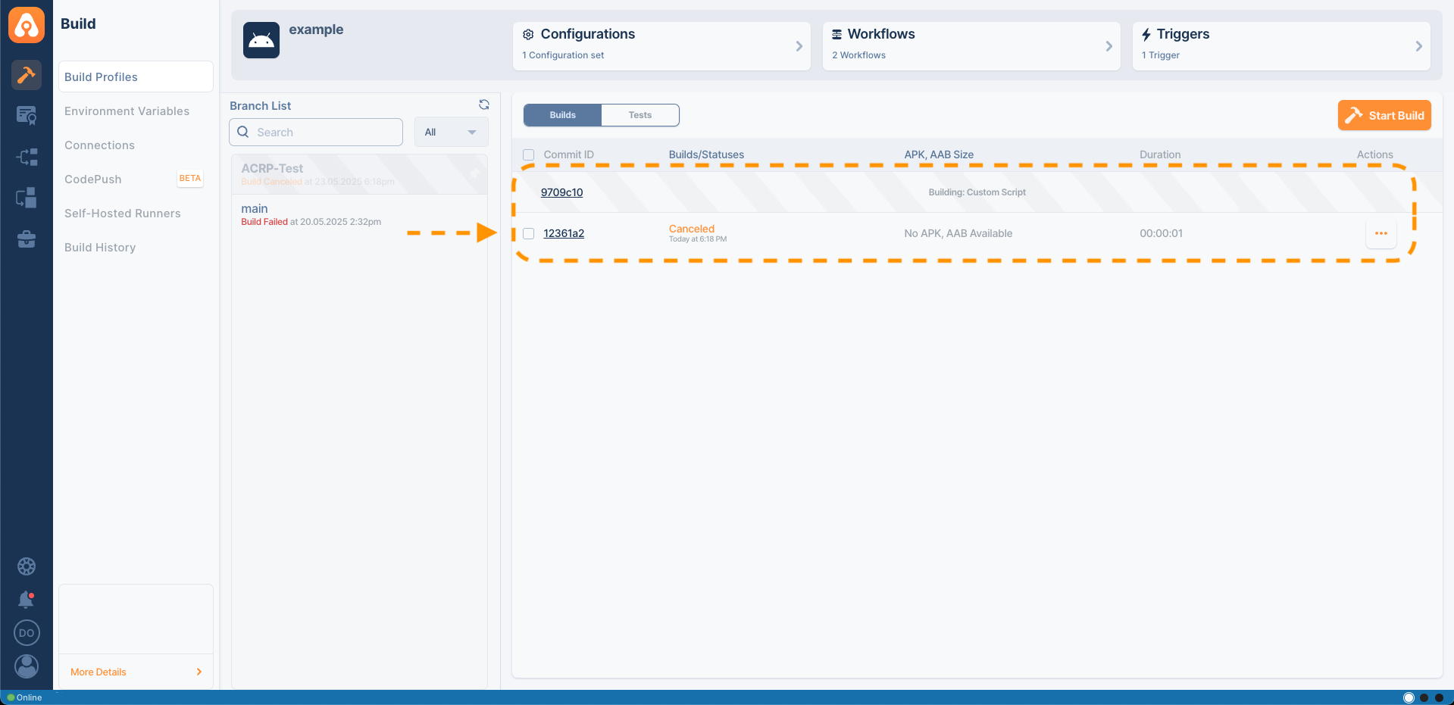Open the user profile avatar icon

(x=27, y=666)
